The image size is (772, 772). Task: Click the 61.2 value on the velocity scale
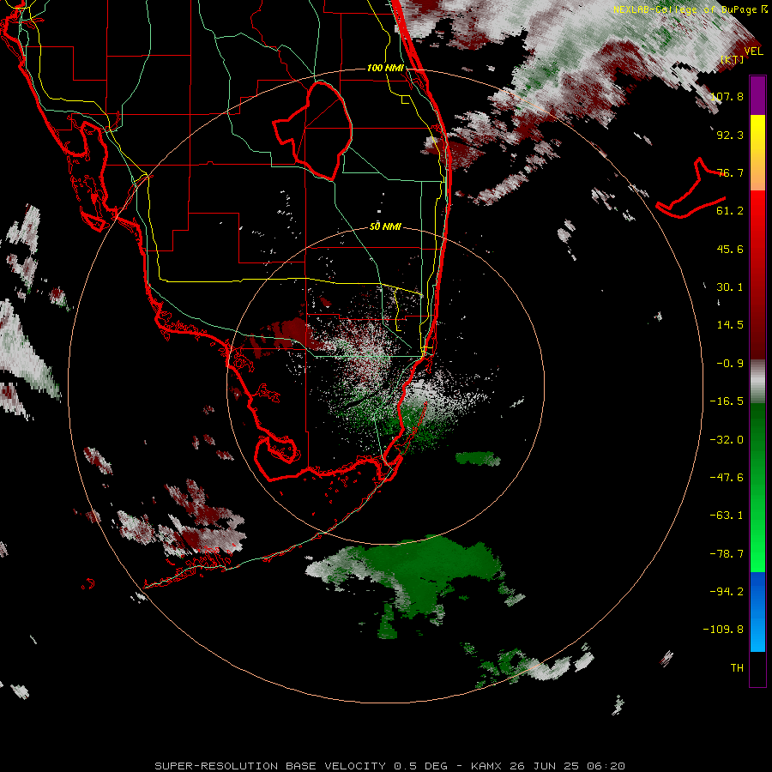click(x=730, y=211)
